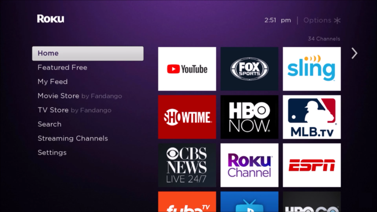Open Options with the asterisk icon
377x212 pixels.
pyautogui.click(x=322, y=21)
